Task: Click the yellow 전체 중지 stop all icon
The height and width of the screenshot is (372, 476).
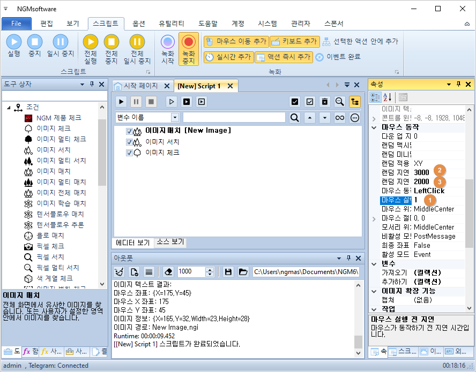Action: (111, 42)
